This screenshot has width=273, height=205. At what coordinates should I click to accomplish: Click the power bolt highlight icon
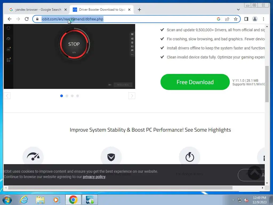pyautogui.click(x=190, y=156)
